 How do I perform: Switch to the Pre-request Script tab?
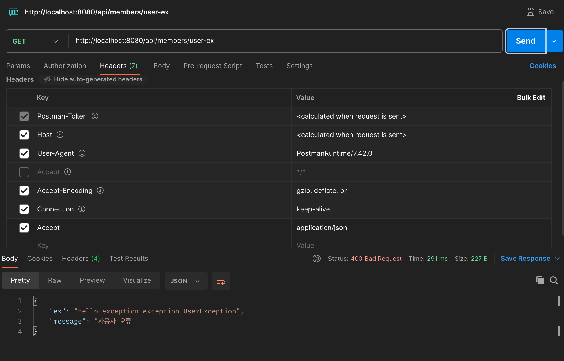(x=213, y=66)
